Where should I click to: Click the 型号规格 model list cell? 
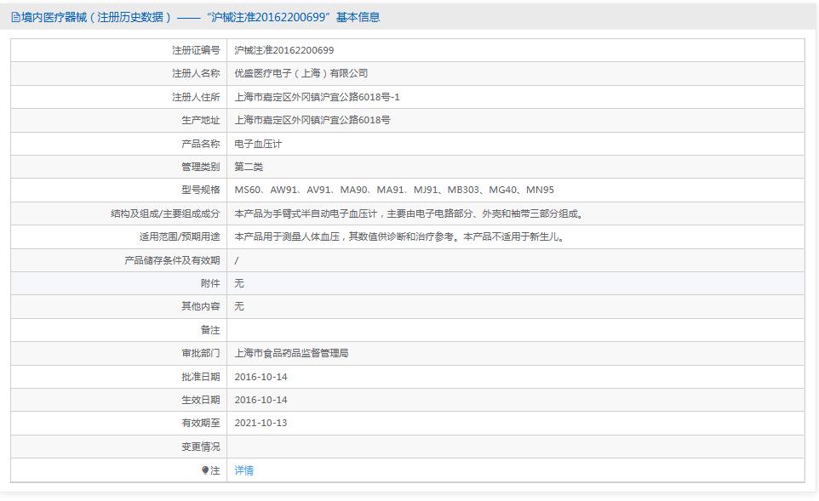pyautogui.click(x=392, y=191)
